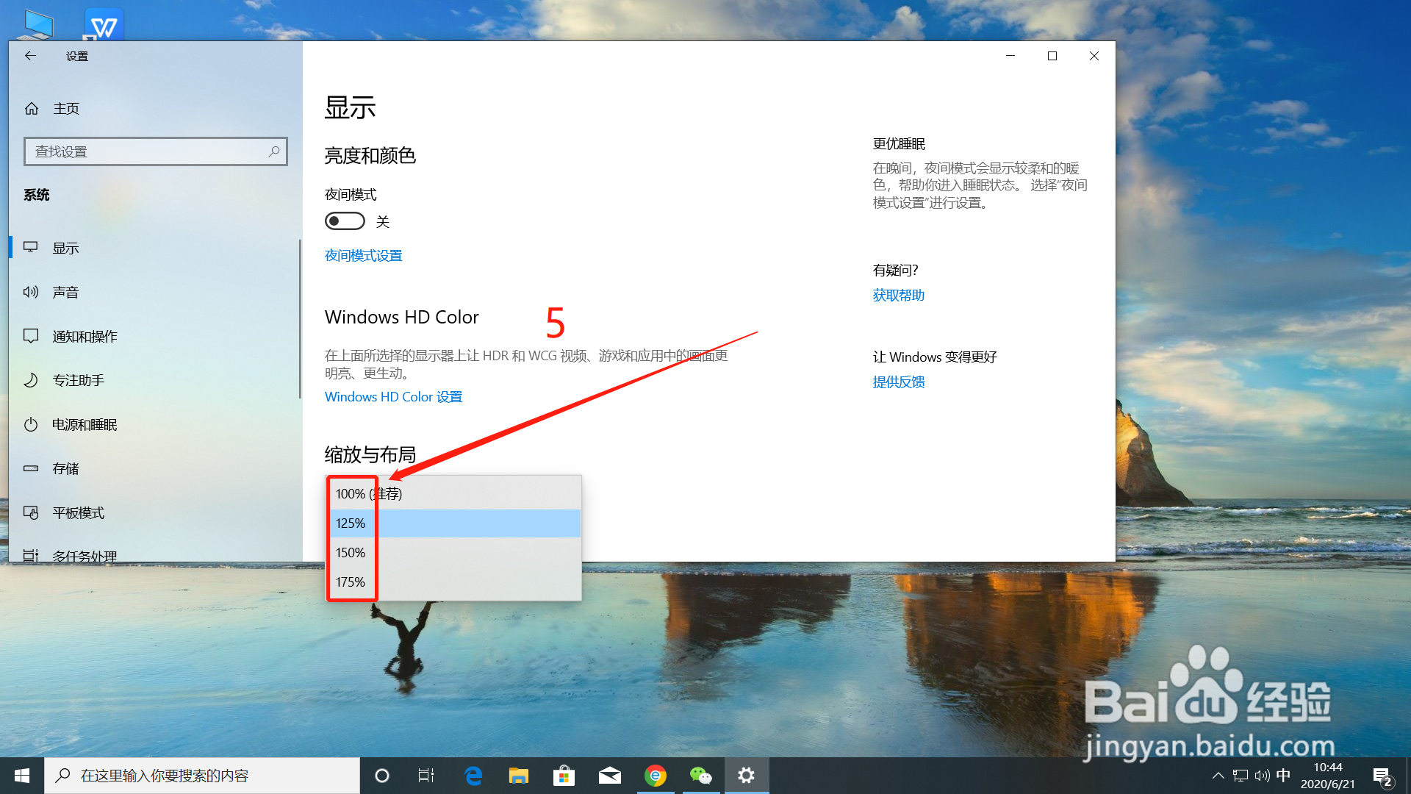Open Notifications and actions (通知和操作) menu item

click(x=85, y=337)
